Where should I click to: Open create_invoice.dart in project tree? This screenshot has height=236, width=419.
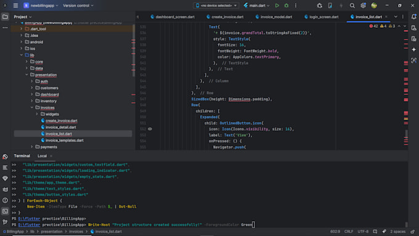[x=61, y=121]
